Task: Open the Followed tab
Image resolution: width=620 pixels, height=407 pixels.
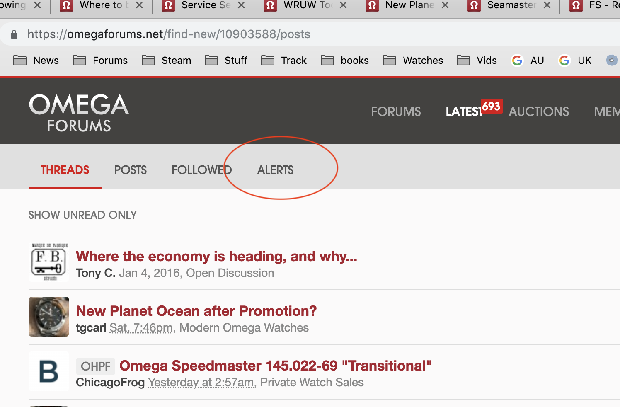Action: [x=201, y=170]
